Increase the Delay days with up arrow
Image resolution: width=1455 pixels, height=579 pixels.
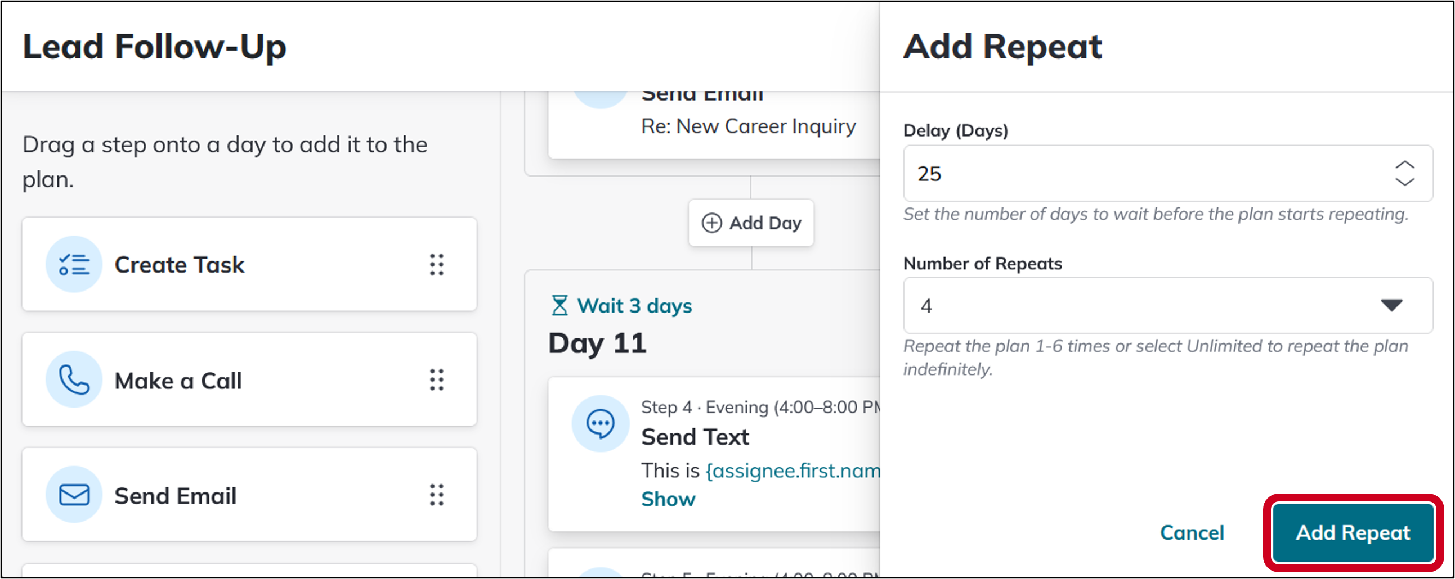[x=1404, y=165]
